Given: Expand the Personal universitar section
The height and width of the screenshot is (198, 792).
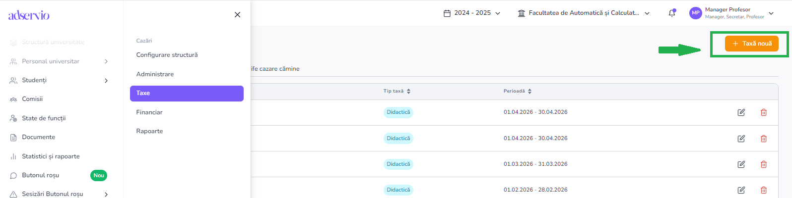Looking at the screenshot, I should coord(106,61).
